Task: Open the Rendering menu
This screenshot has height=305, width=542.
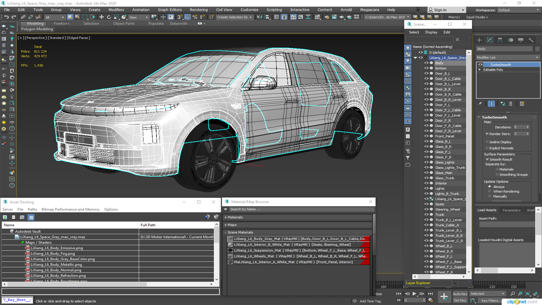Action: tap(199, 10)
